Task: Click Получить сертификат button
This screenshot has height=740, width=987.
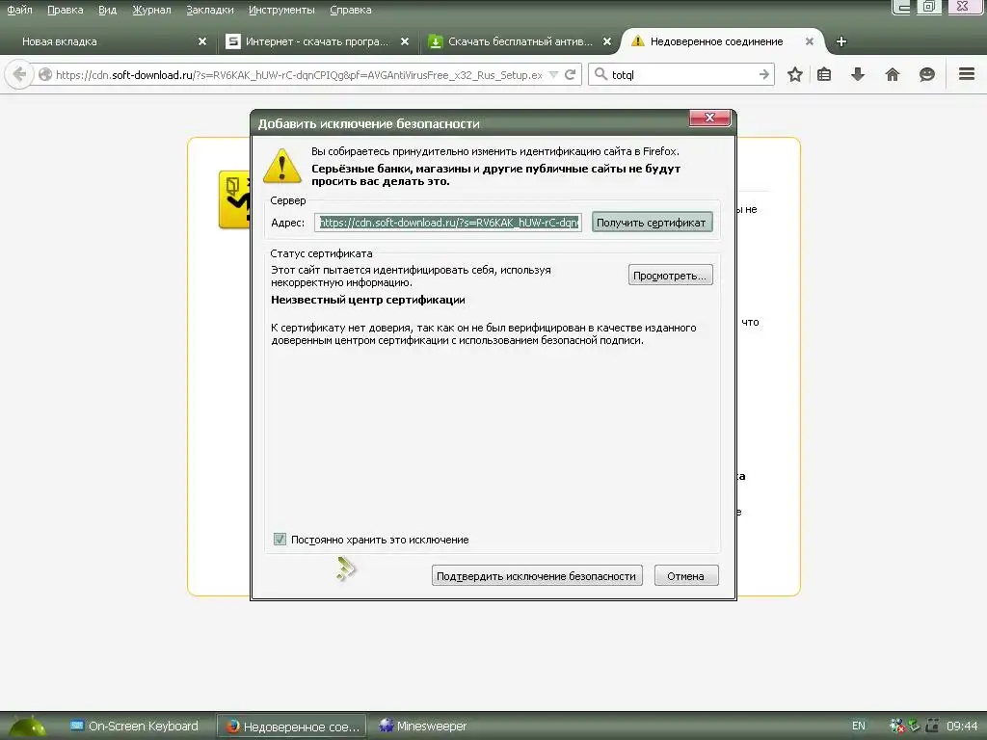Action: 652,223
